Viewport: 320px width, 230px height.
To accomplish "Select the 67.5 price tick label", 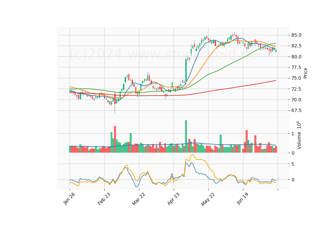I will tap(296, 110).
